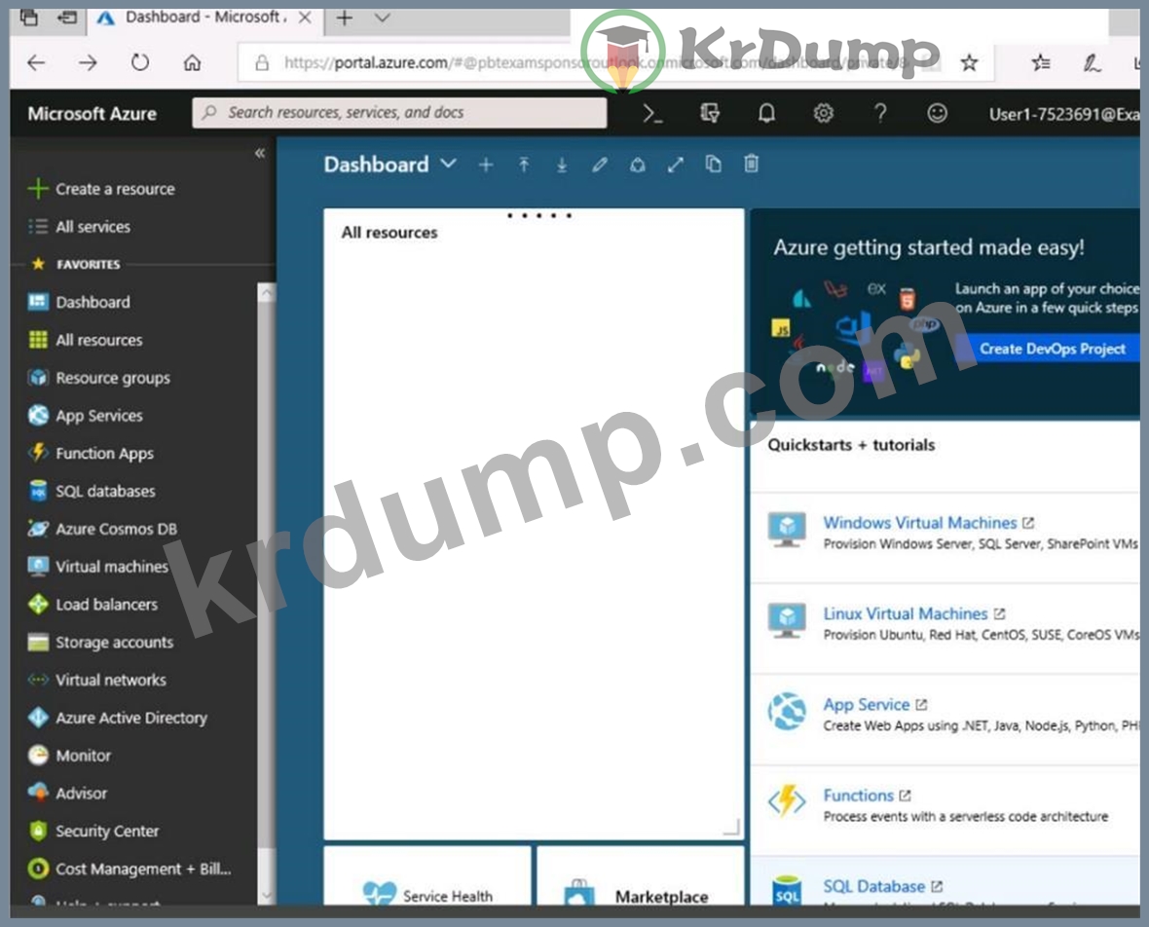
Task: Open the App Service quickstart link
Action: click(867, 705)
